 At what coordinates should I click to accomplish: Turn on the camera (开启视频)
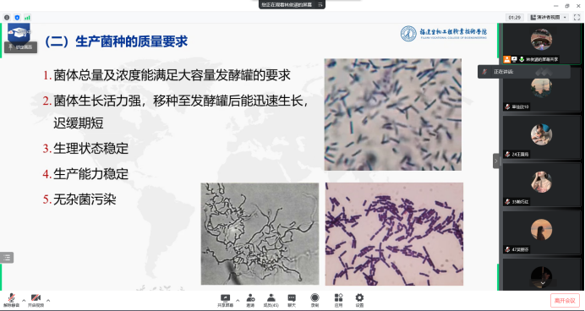pos(36,300)
